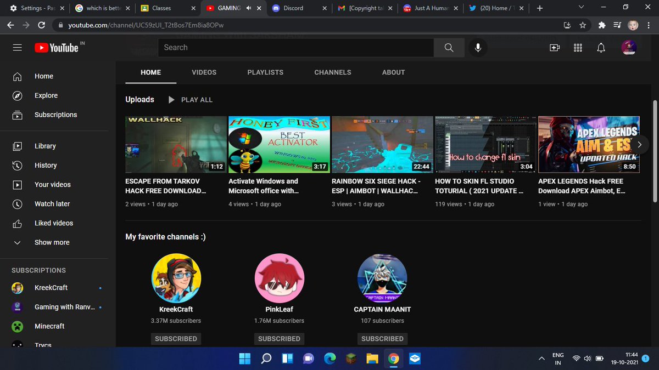The height and width of the screenshot is (370, 659).
Task: Start voice search with microphone icon
Action: tap(478, 48)
